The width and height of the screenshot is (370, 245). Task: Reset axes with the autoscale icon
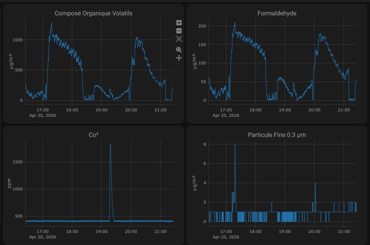coord(179,39)
